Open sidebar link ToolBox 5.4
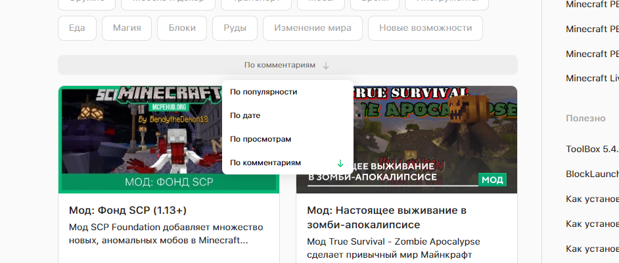This screenshot has height=263, width=619. tap(592, 149)
